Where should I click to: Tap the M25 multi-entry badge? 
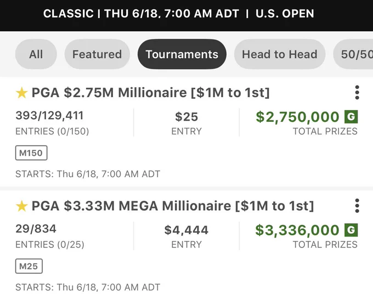coord(29,266)
